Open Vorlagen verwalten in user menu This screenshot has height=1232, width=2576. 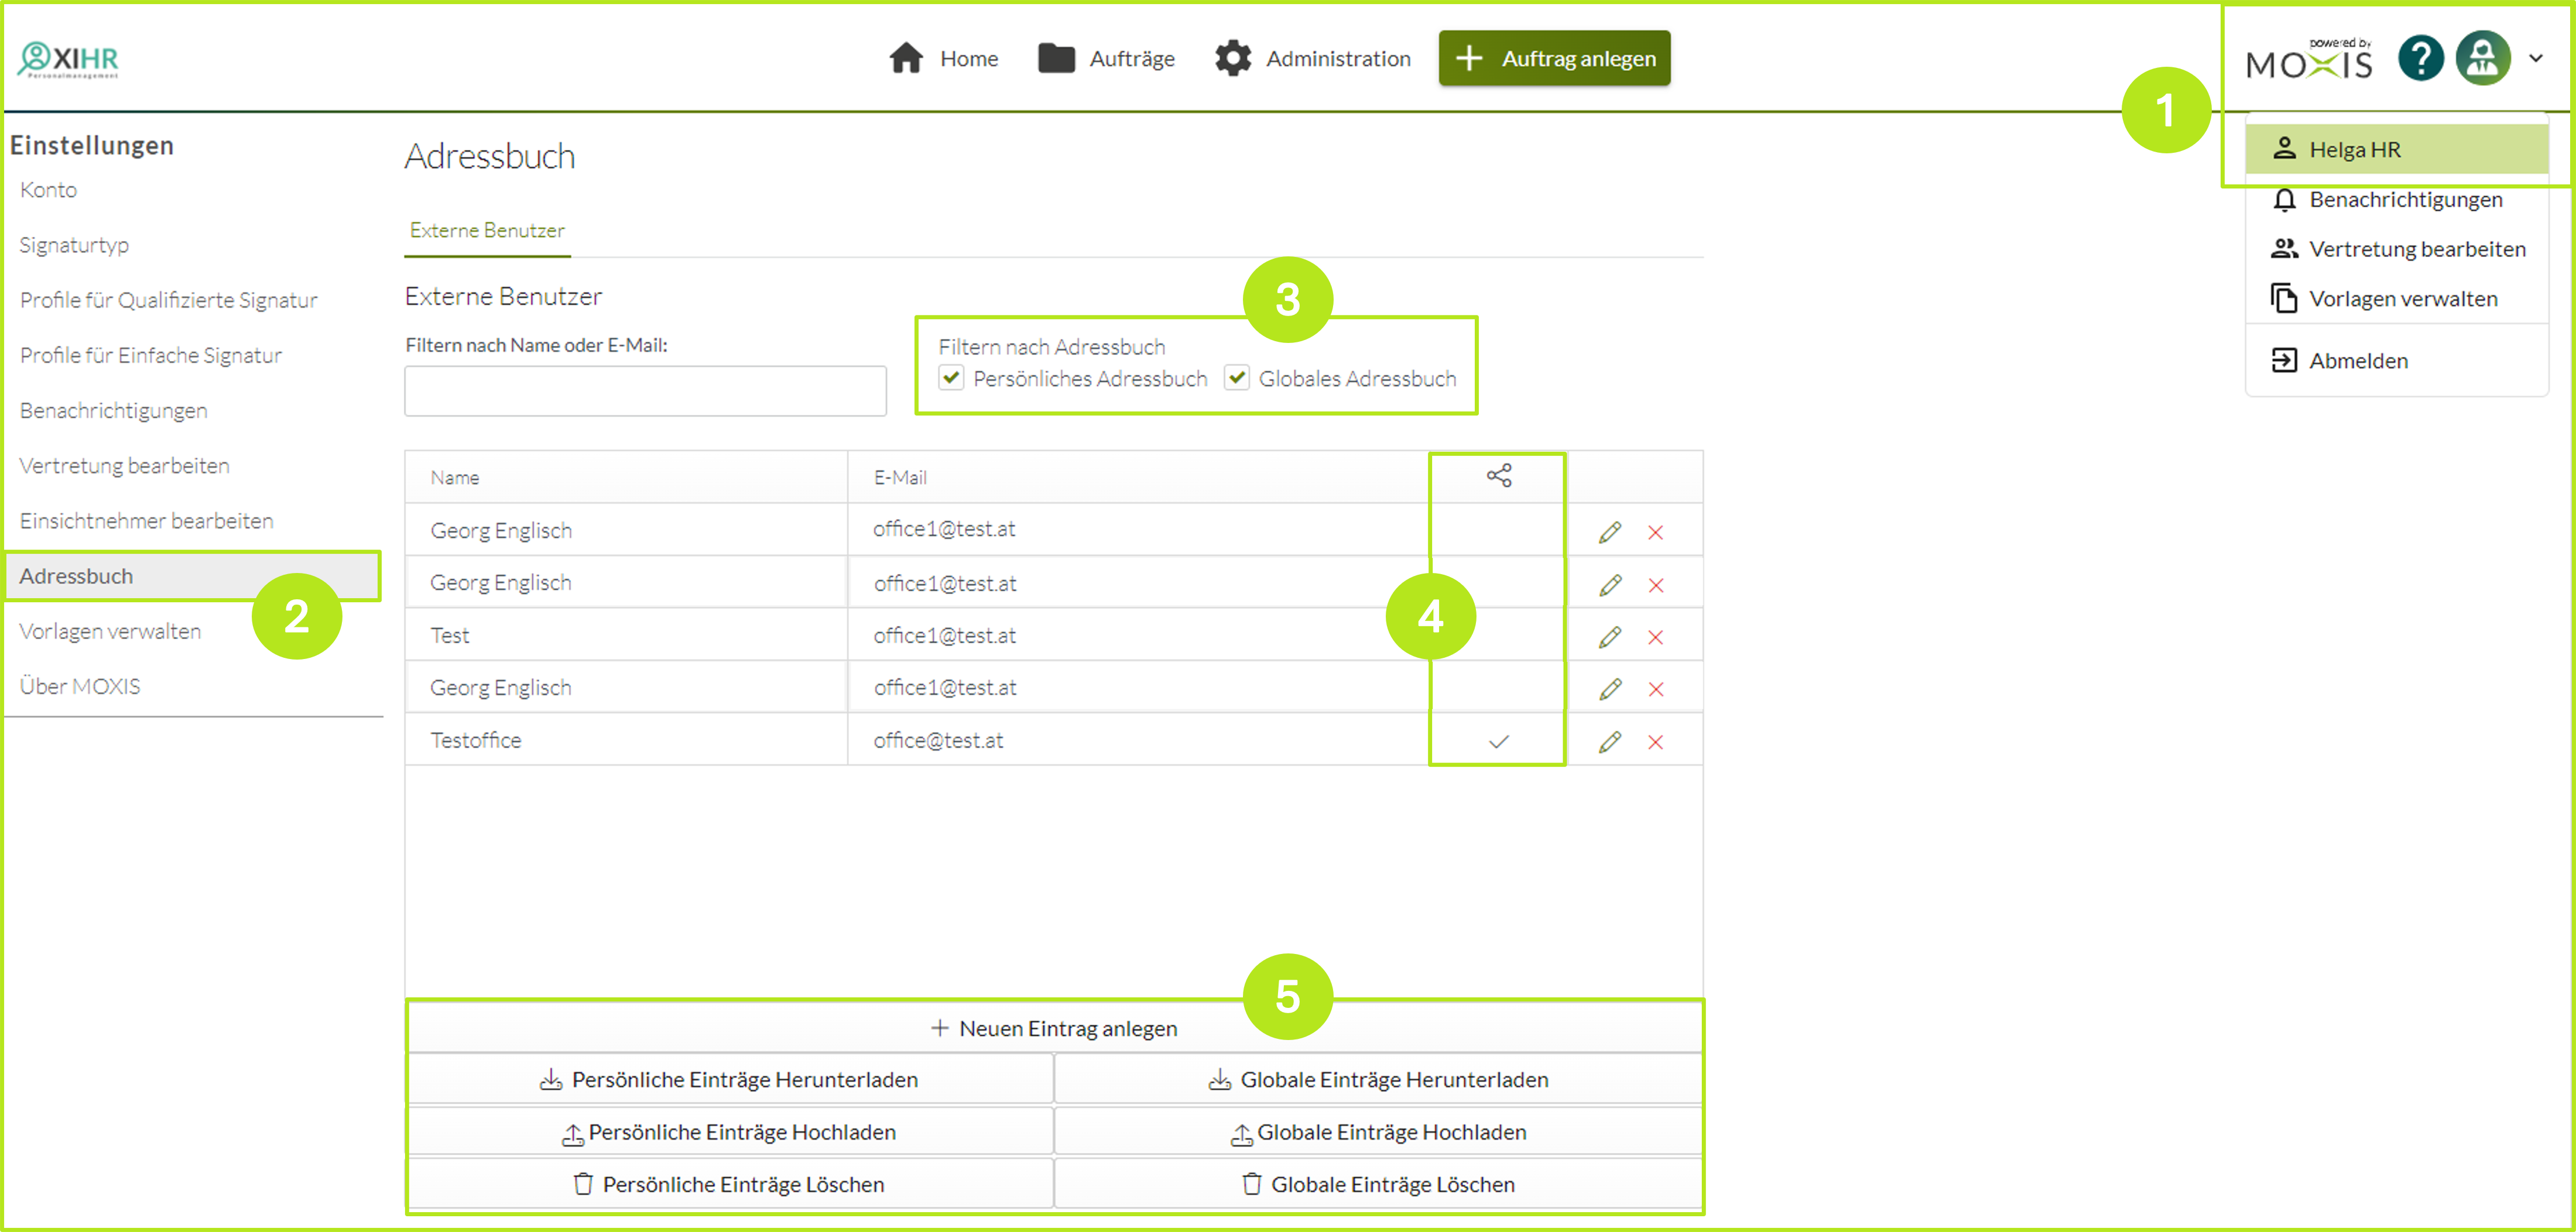[x=2402, y=299]
